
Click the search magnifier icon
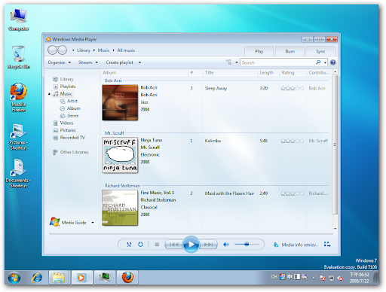click(x=318, y=62)
